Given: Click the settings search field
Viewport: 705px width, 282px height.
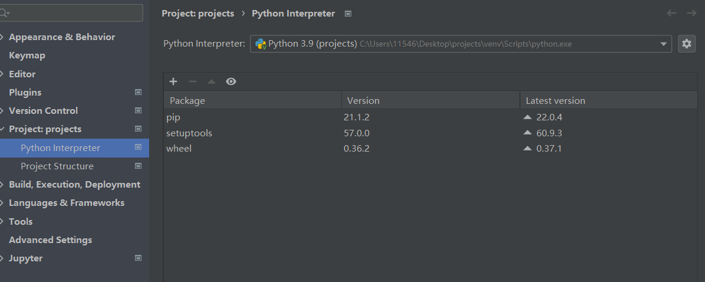Looking at the screenshot, I should click(x=74, y=13).
